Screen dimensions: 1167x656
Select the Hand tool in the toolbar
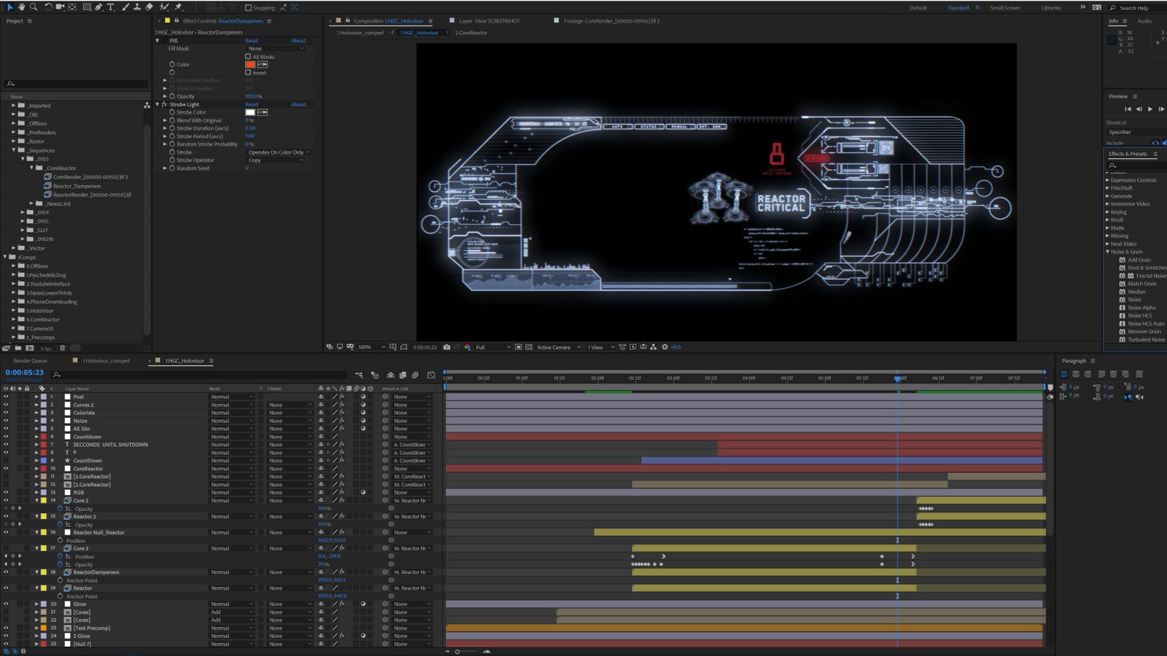pos(21,7)
